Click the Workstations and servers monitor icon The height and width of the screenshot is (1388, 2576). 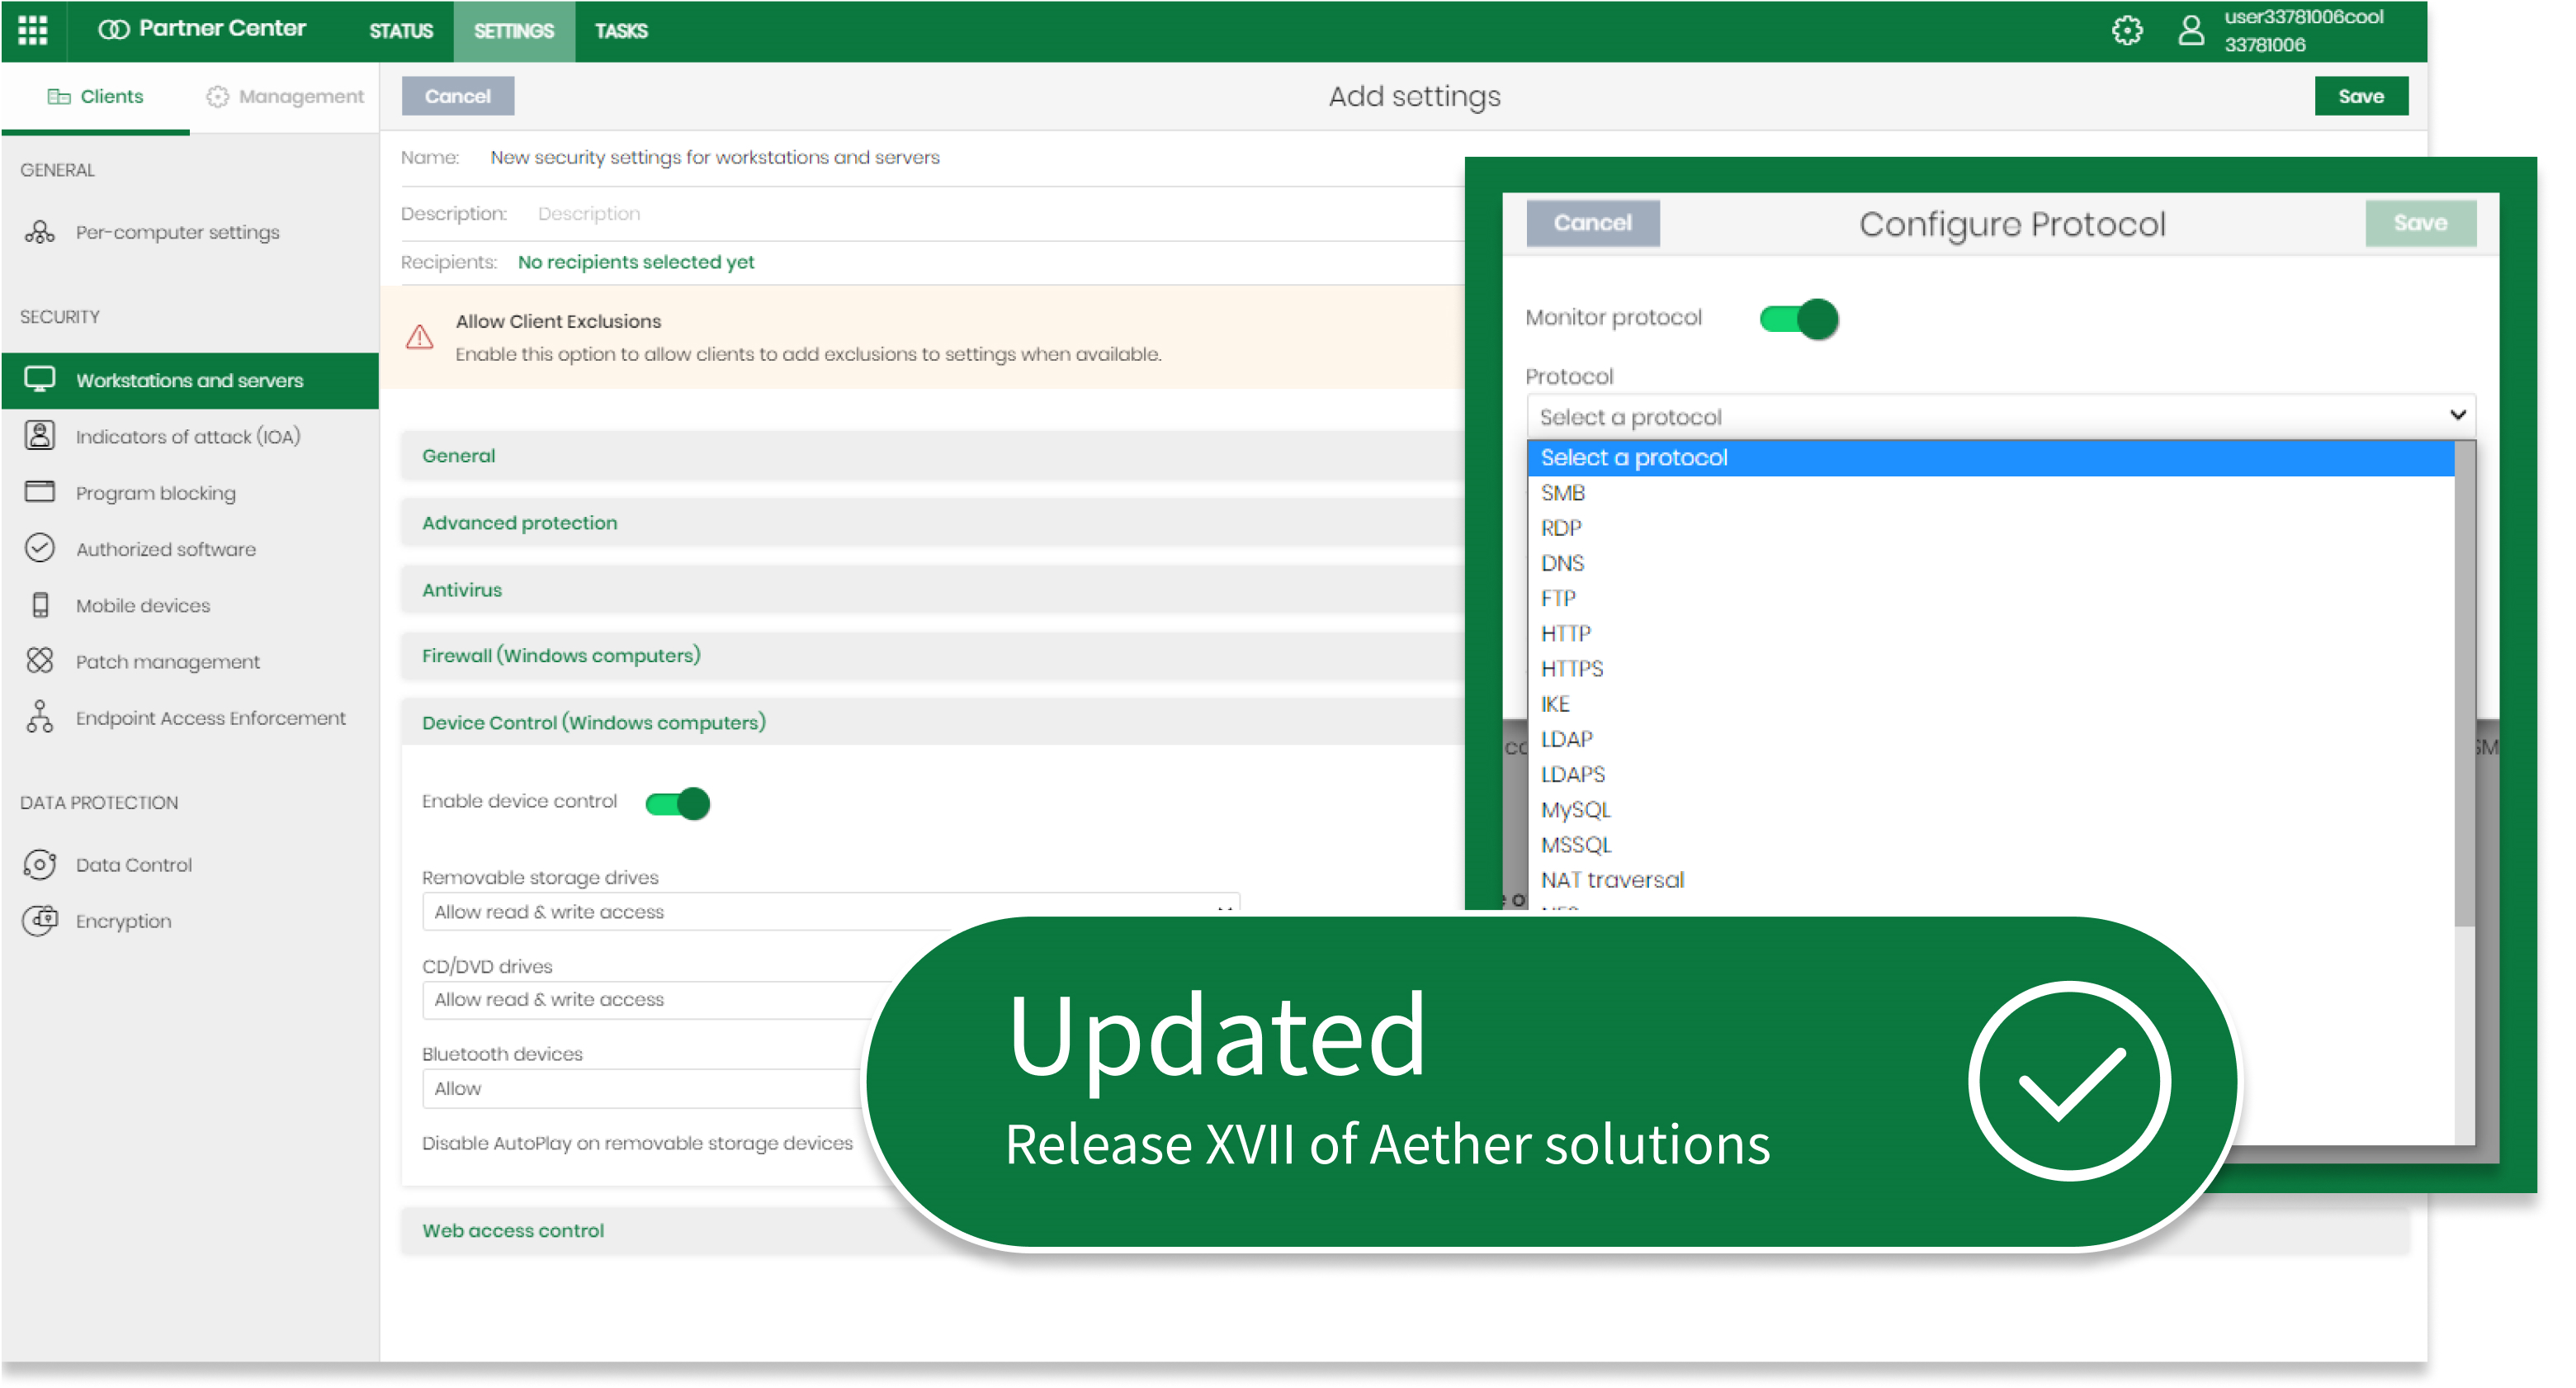click(x=40, y=379)
